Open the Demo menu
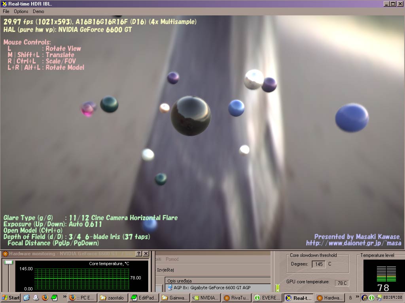Image resolution: width=405 pixels, height=303 pixels. 38,11
